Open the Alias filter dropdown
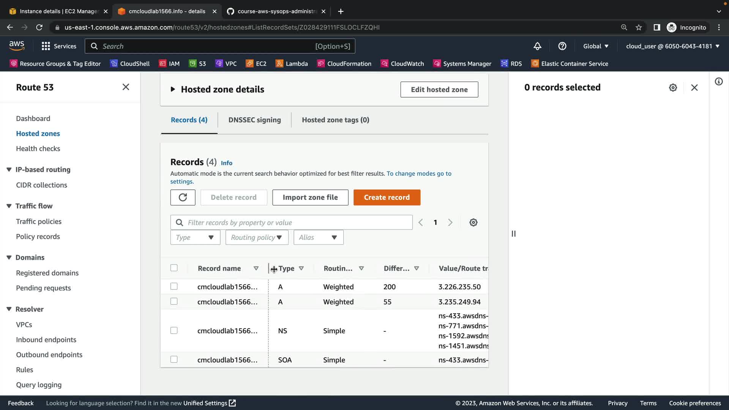729x410 pixels. tap(318, 238)
